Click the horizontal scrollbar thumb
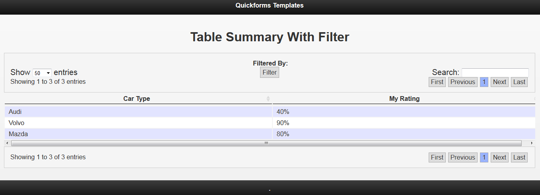The height and width of the screenshot is (195, 540). (266, 143)
